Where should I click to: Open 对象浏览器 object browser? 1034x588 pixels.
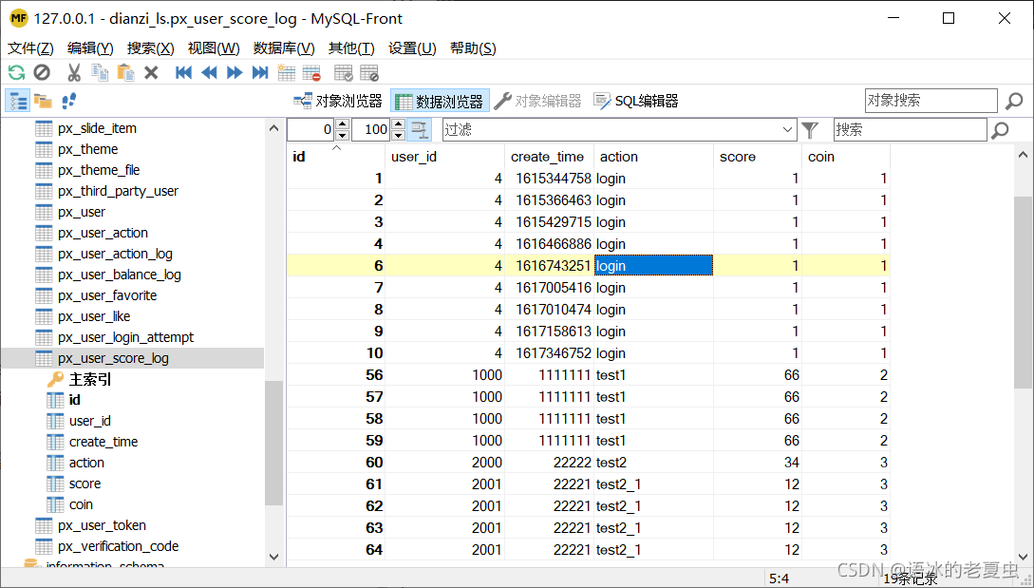coord(338,101)
